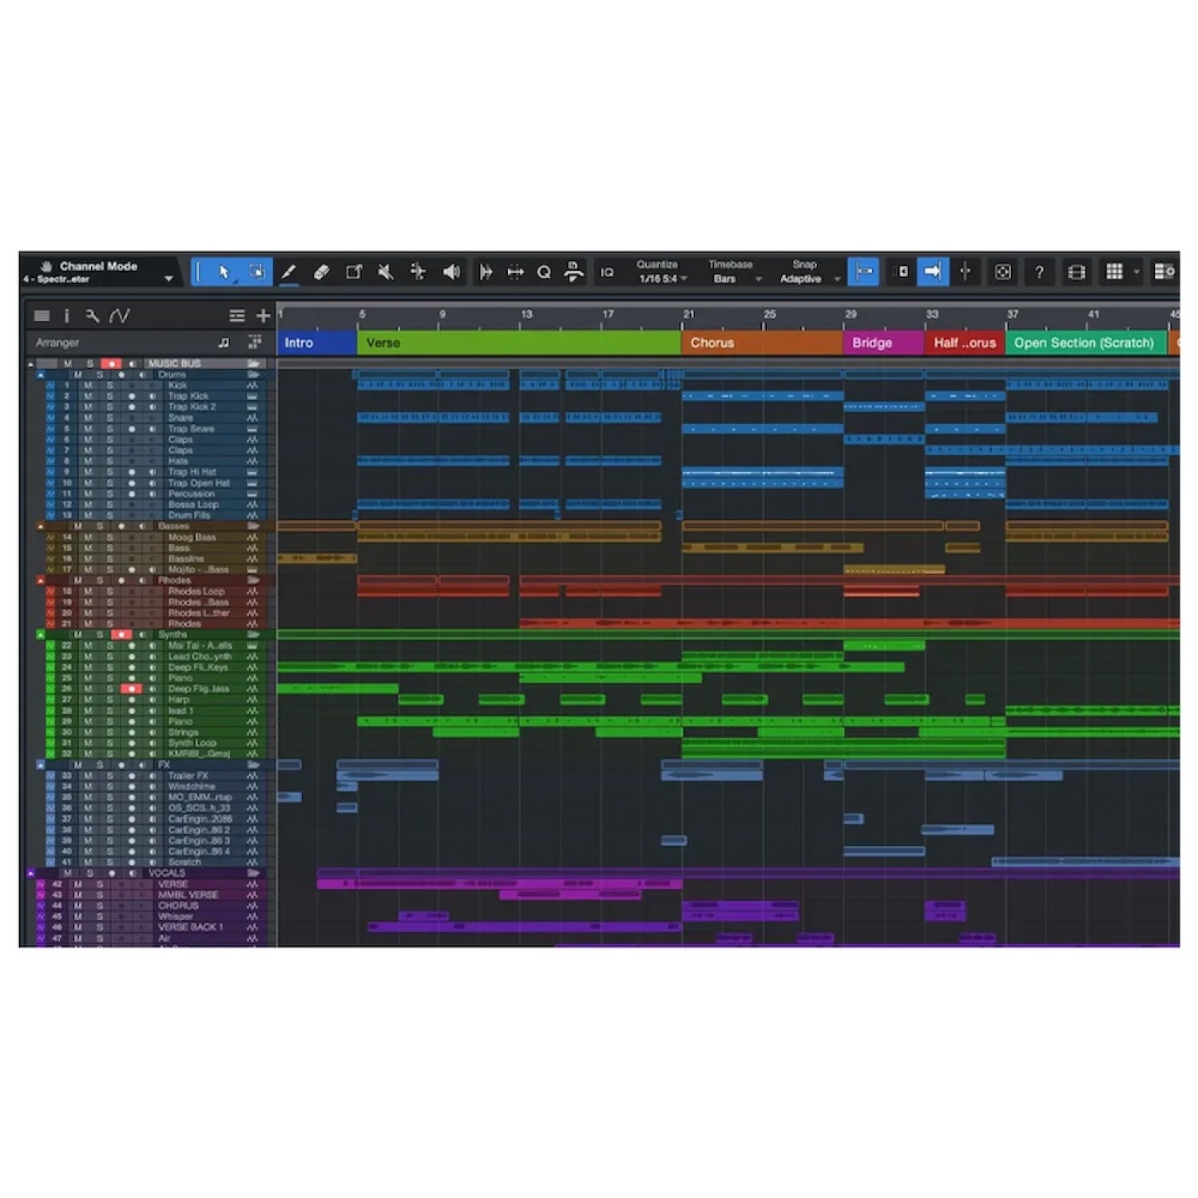Select the Paint tool in the toolbar
1198x1198 pixels.
[x=289, y=272]
